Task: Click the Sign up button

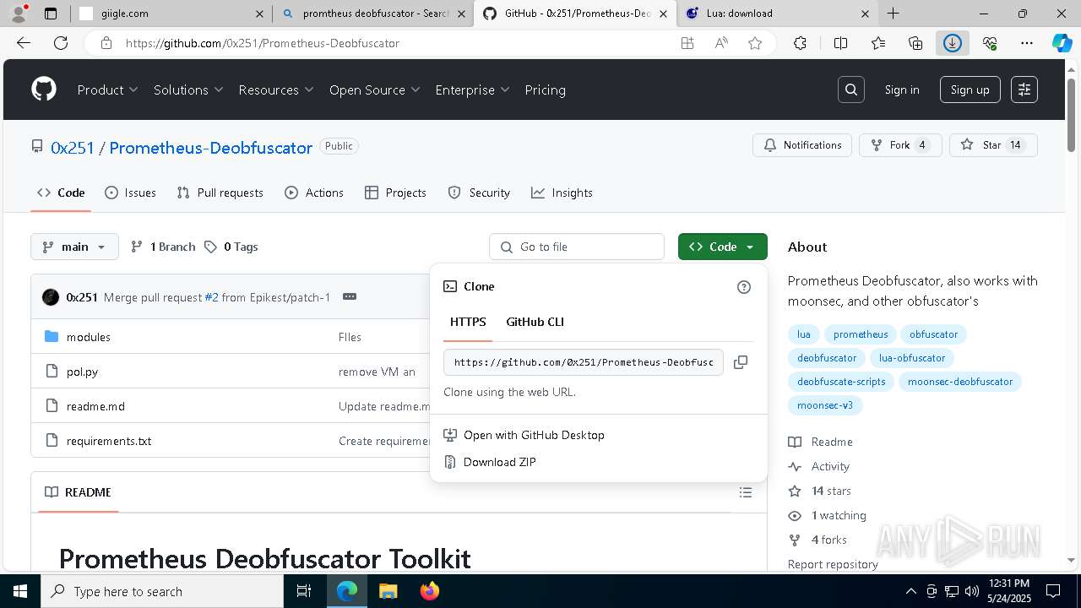Action: tap(970, 90)
